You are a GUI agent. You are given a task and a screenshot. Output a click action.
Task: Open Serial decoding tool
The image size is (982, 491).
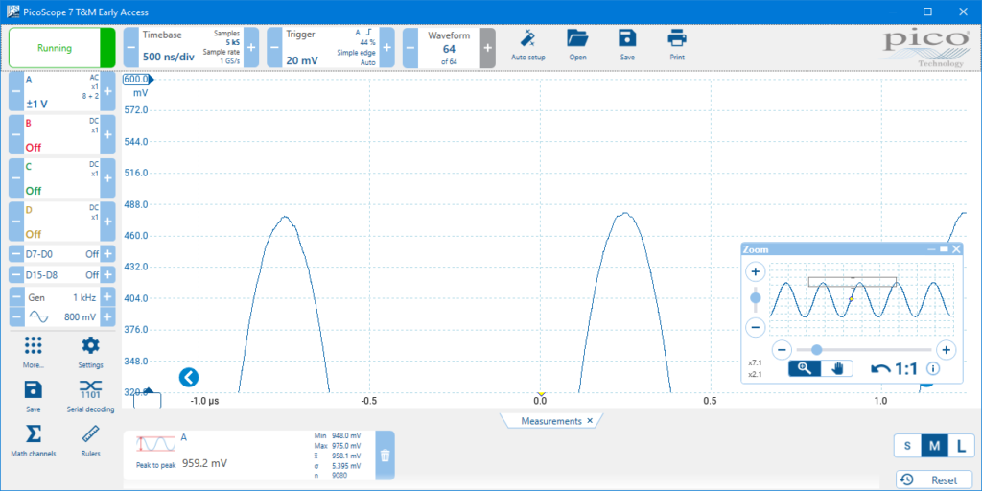[x=91, y=389]
